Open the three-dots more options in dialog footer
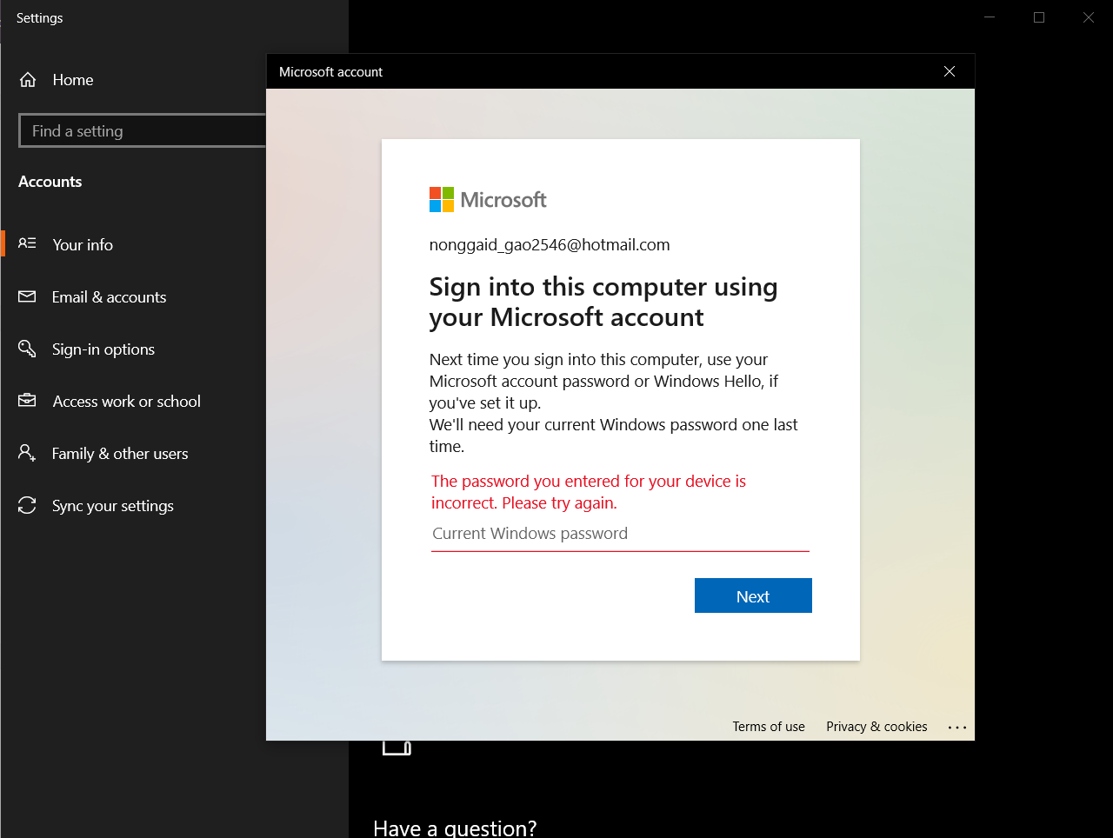The width and height of the screenshot is (1113, 838). pos(957,727)
